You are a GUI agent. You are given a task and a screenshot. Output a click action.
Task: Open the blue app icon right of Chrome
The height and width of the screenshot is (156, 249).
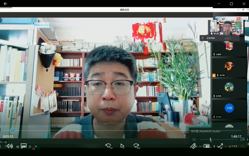click(36, 146)
